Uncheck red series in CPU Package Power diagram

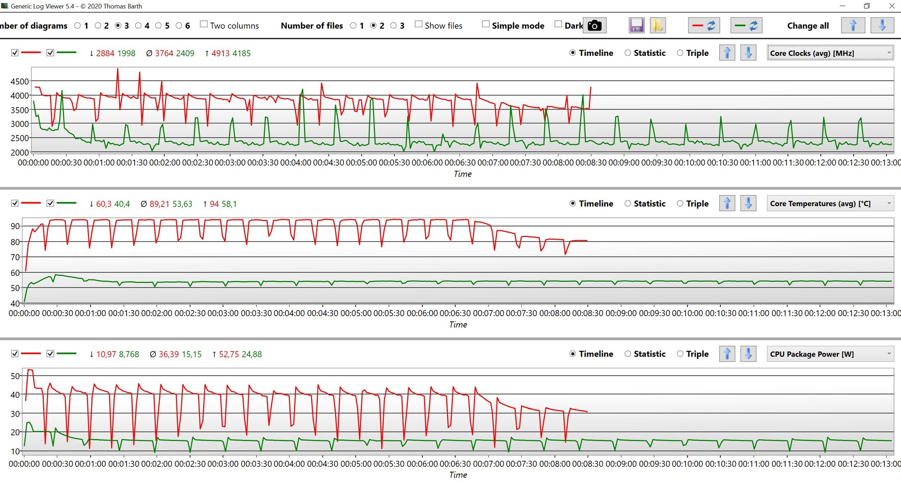coord(15,354)
